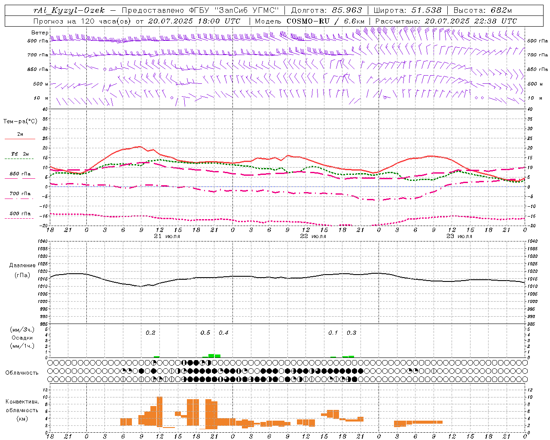
Task: Click the 0.3 precipitation amount value
Action: (x=351, y=333)
